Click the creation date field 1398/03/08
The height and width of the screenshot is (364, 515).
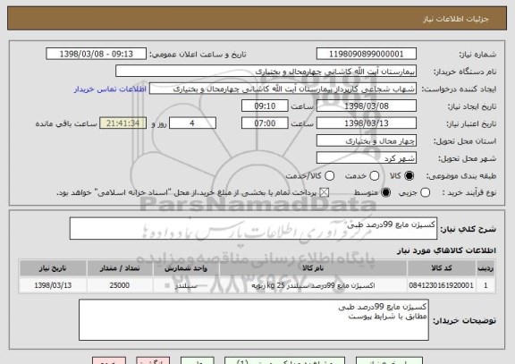click(x=367, y=106)
